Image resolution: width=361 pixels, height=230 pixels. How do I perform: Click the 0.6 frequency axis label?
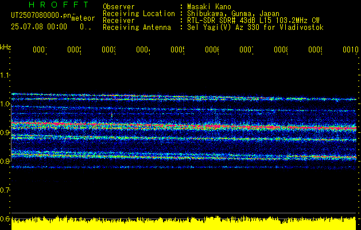5,218
